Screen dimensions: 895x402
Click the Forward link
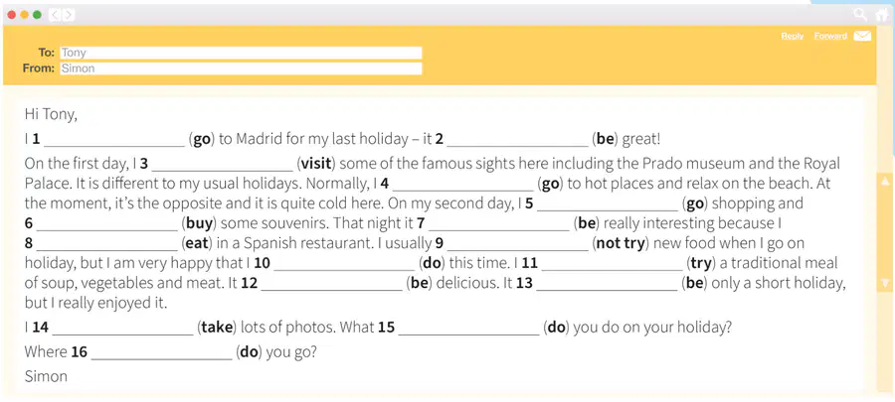click(x=830, y=36)
